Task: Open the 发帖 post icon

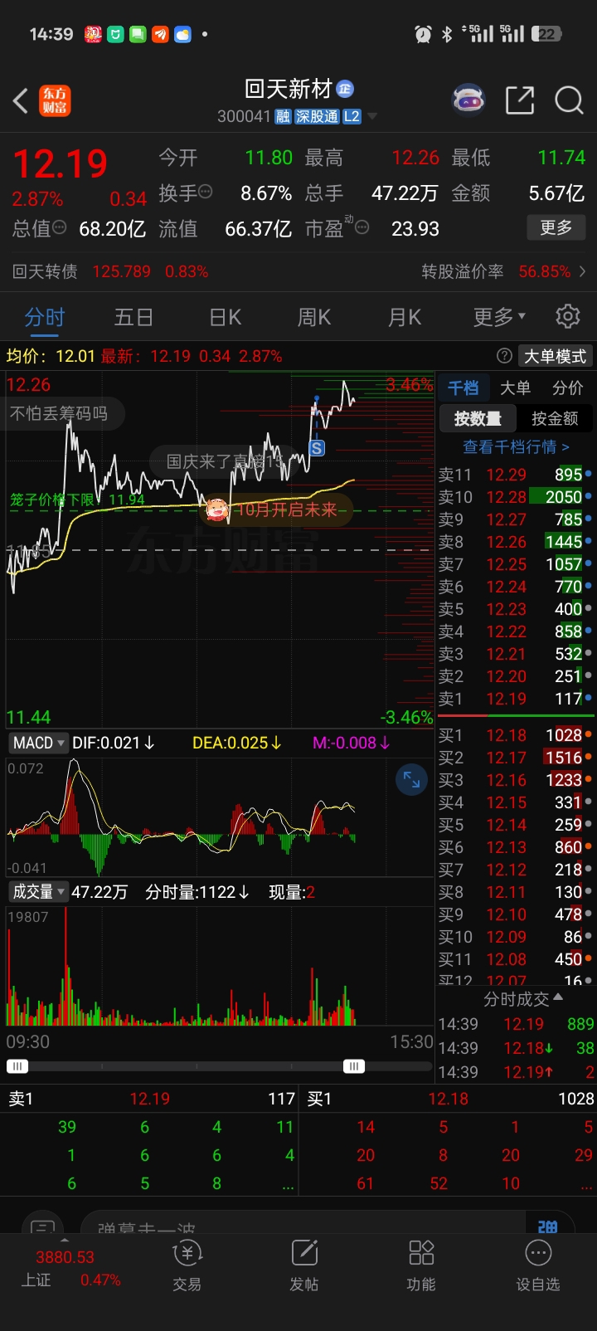Action: click(304, 1266)
